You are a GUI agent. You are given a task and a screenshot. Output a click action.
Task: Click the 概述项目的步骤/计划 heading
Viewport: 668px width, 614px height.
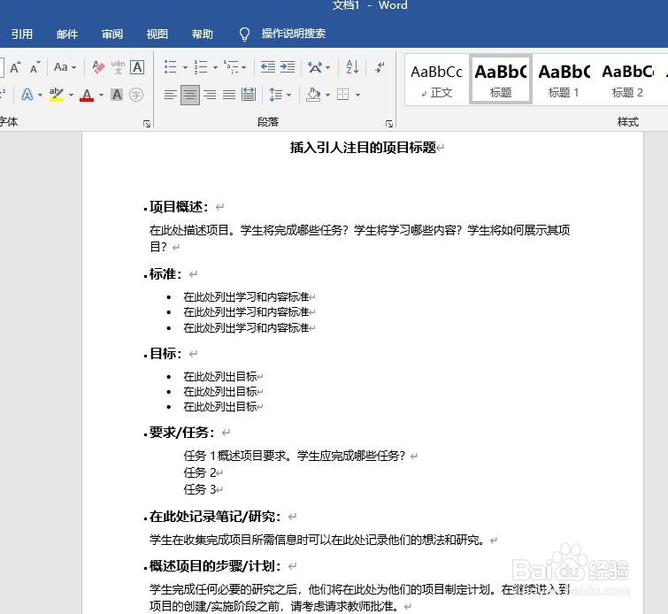[215, 566]
